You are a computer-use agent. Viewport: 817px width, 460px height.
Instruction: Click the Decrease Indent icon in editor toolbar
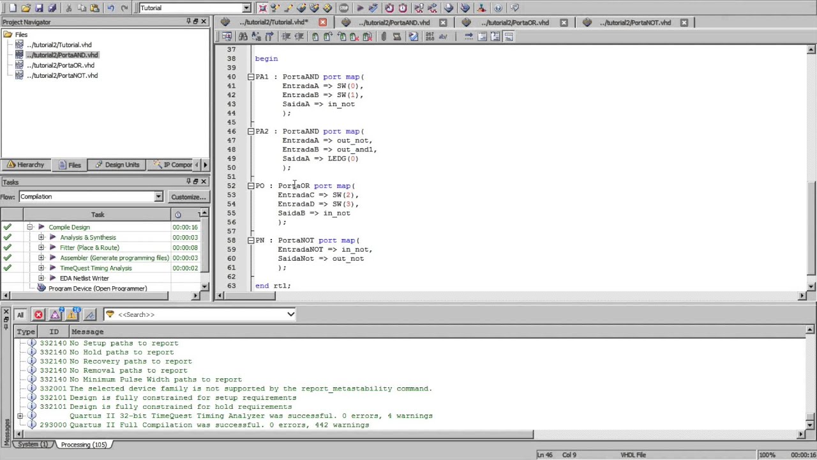point(299,37)
